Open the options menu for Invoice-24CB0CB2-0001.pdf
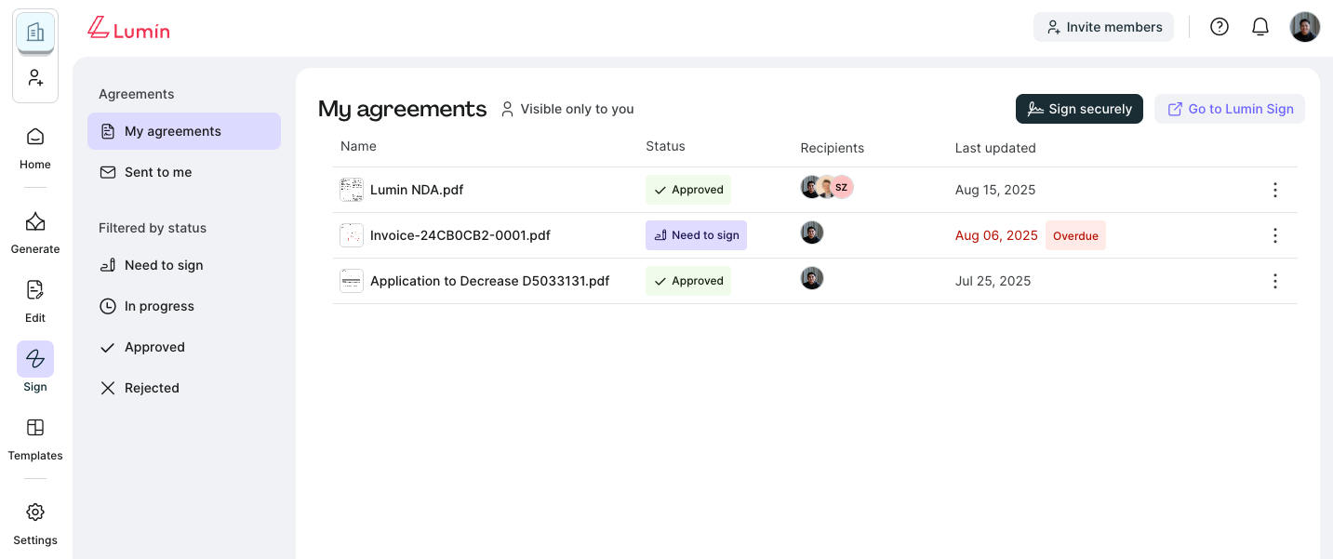1333x559 pixels. 1275,235
